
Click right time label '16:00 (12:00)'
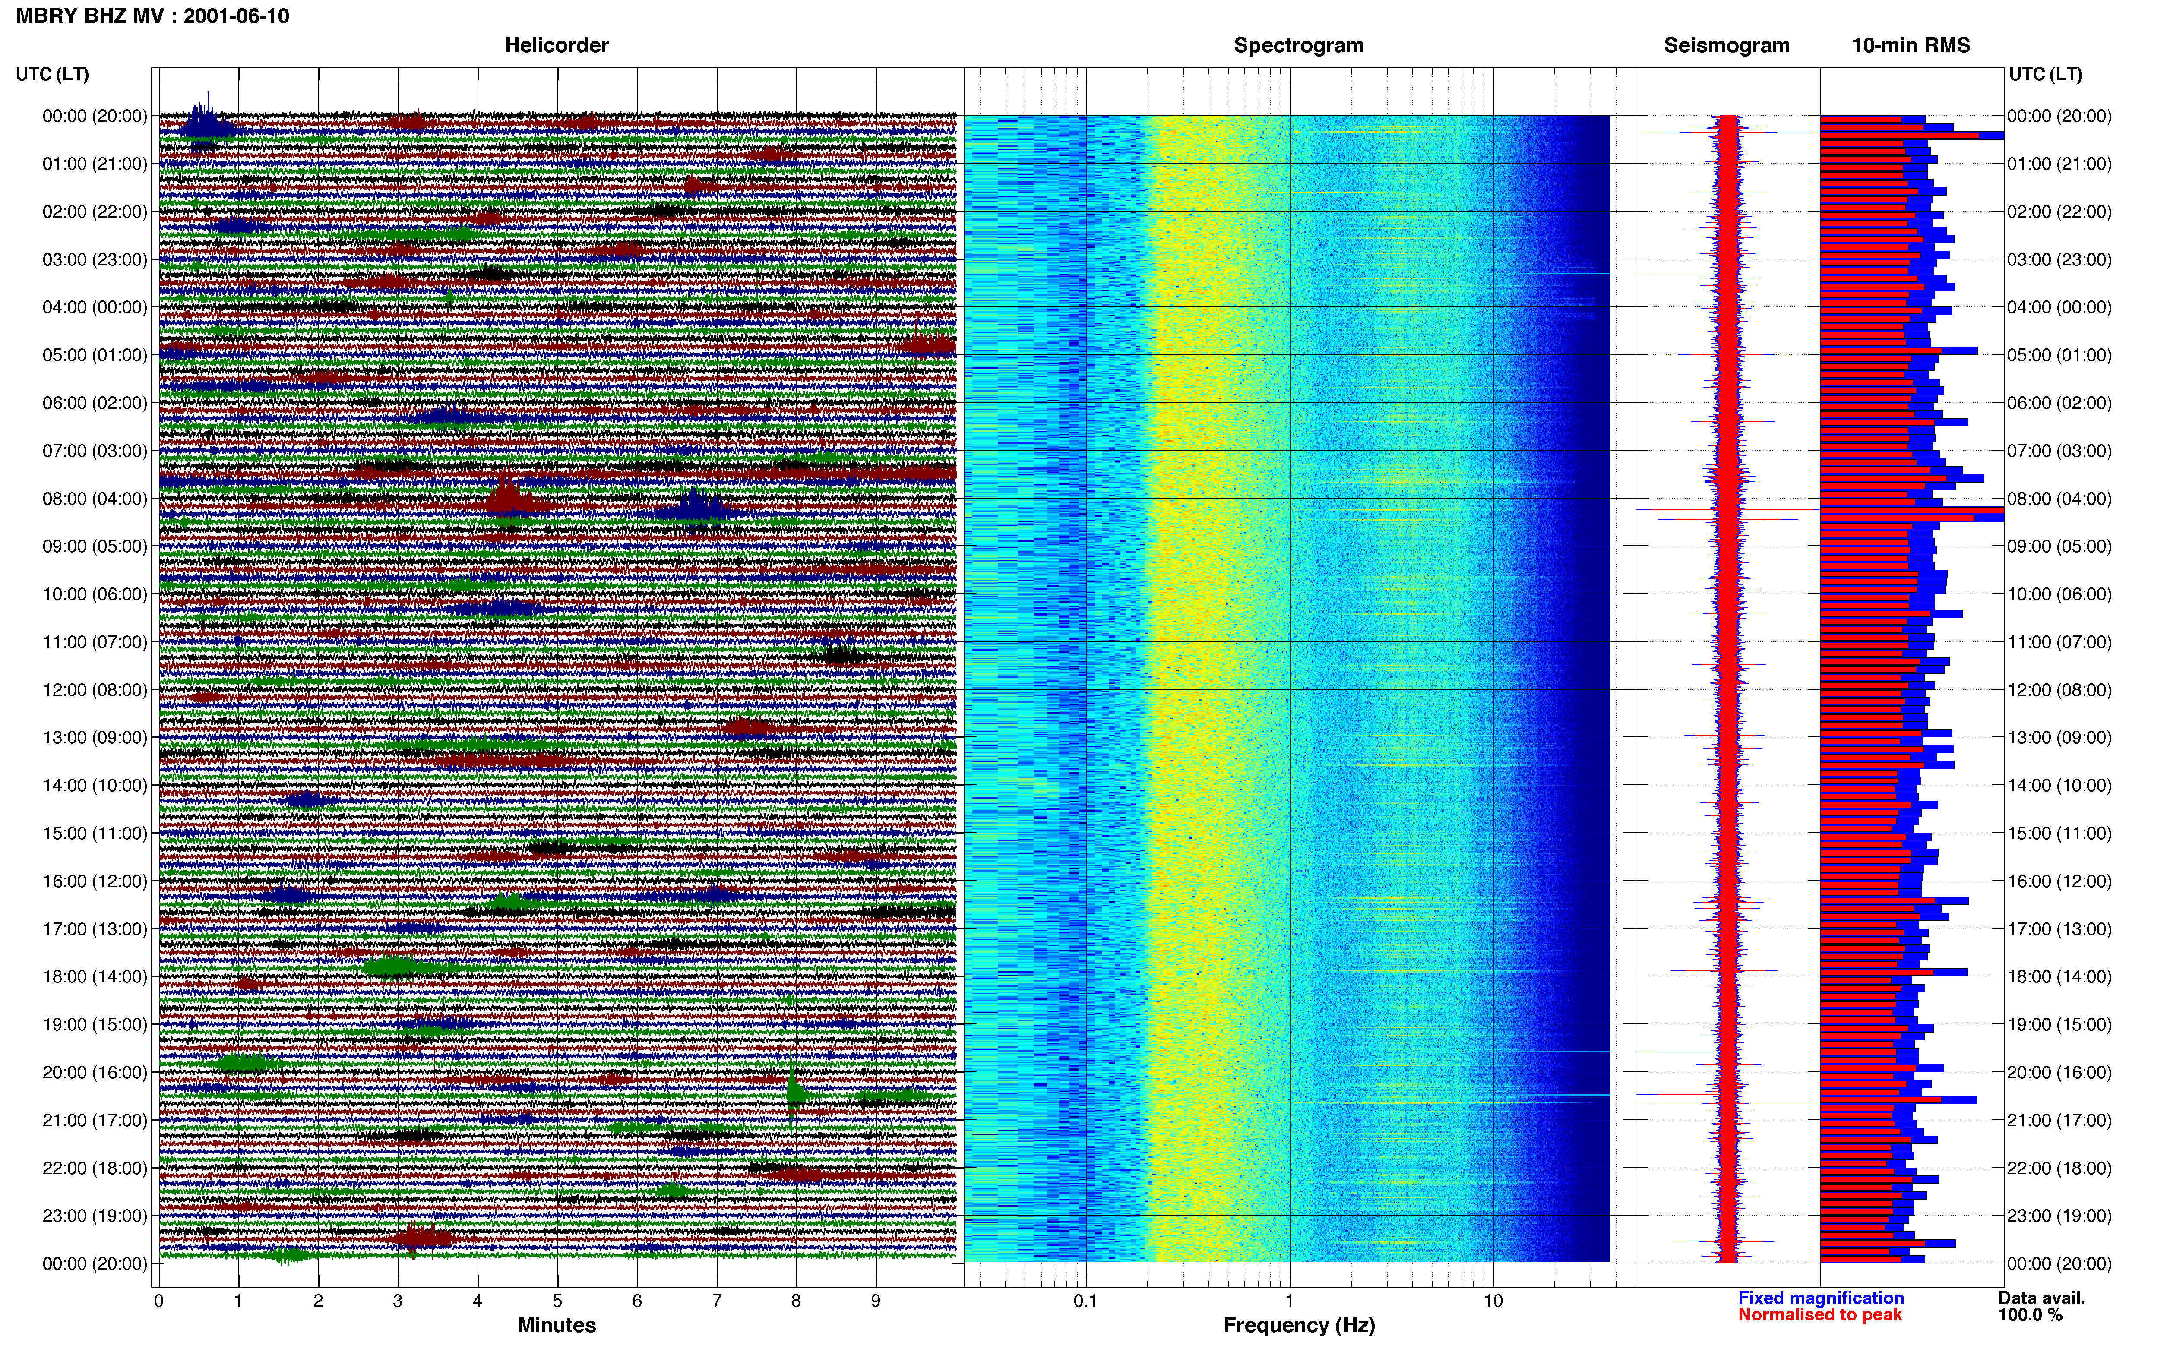2059,881
